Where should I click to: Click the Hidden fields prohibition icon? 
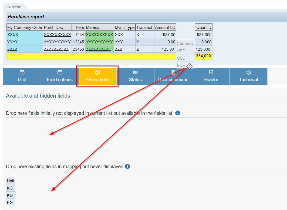coord(97,73)
